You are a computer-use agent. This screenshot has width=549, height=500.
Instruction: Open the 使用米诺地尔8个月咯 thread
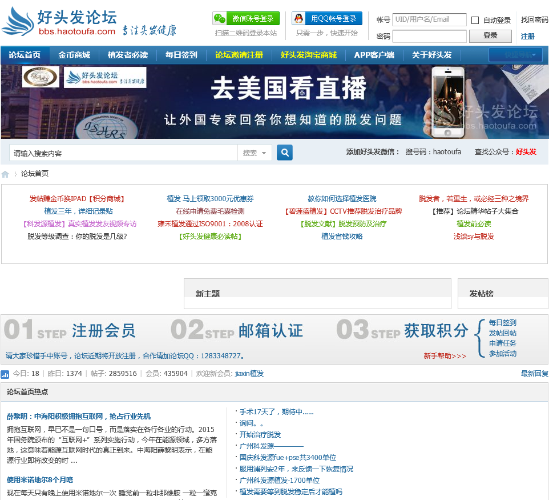pyautogui.click(x=40, y=479)
